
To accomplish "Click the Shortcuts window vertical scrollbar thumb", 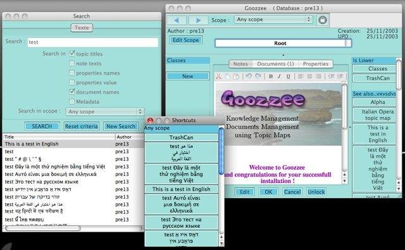I will tap(221, 151).
